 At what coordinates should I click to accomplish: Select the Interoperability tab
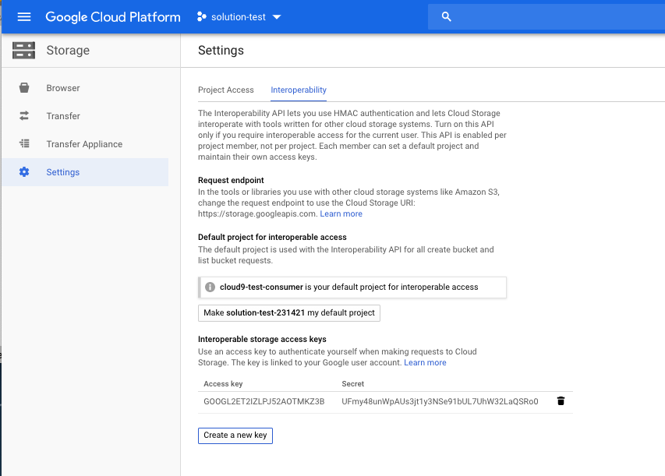click(x=299, y=90)
